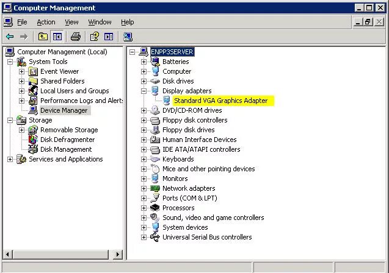Expand the Computer category node
The image size is (389, 273).
coord(144,71)
